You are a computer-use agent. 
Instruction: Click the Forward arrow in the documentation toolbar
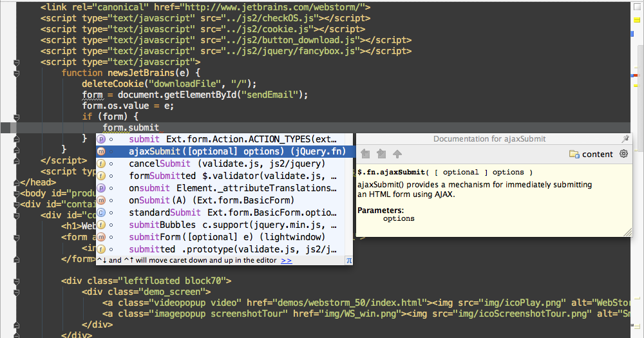(x=381, y=154)
